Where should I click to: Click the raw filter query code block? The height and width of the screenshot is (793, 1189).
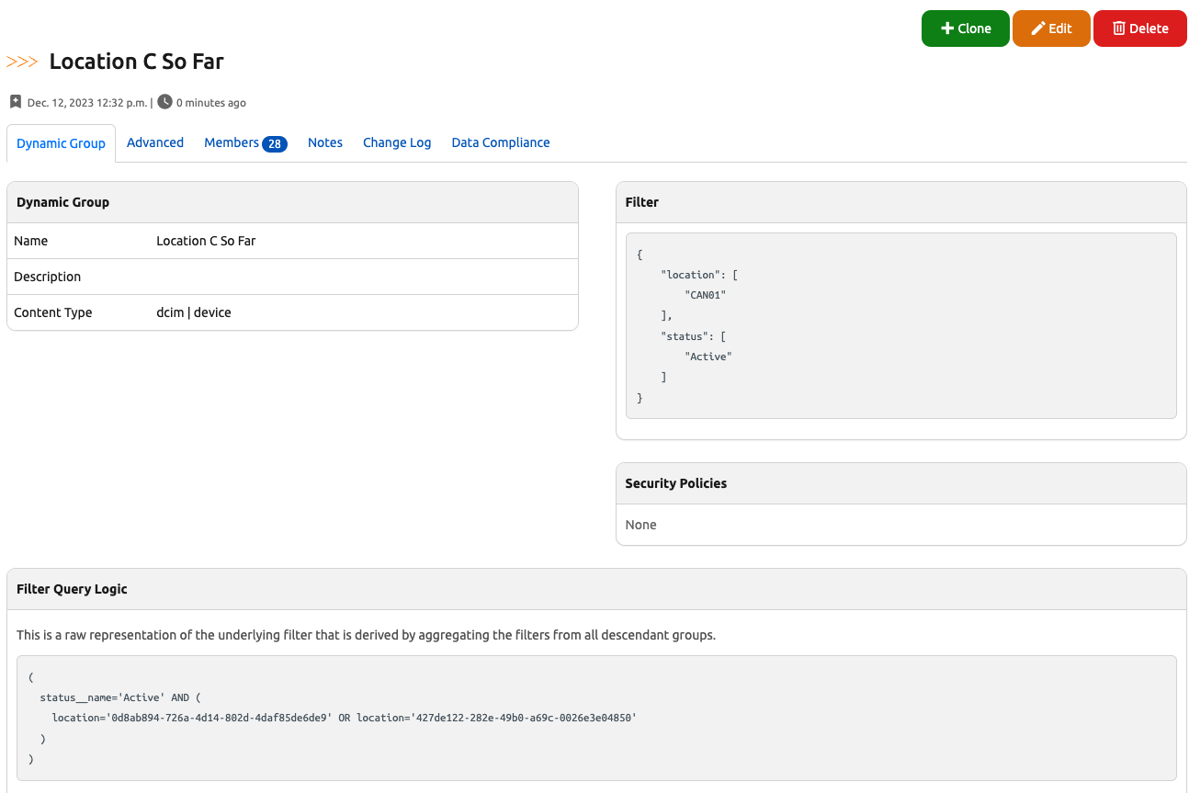pyautogui.click(x=596, y=718)
